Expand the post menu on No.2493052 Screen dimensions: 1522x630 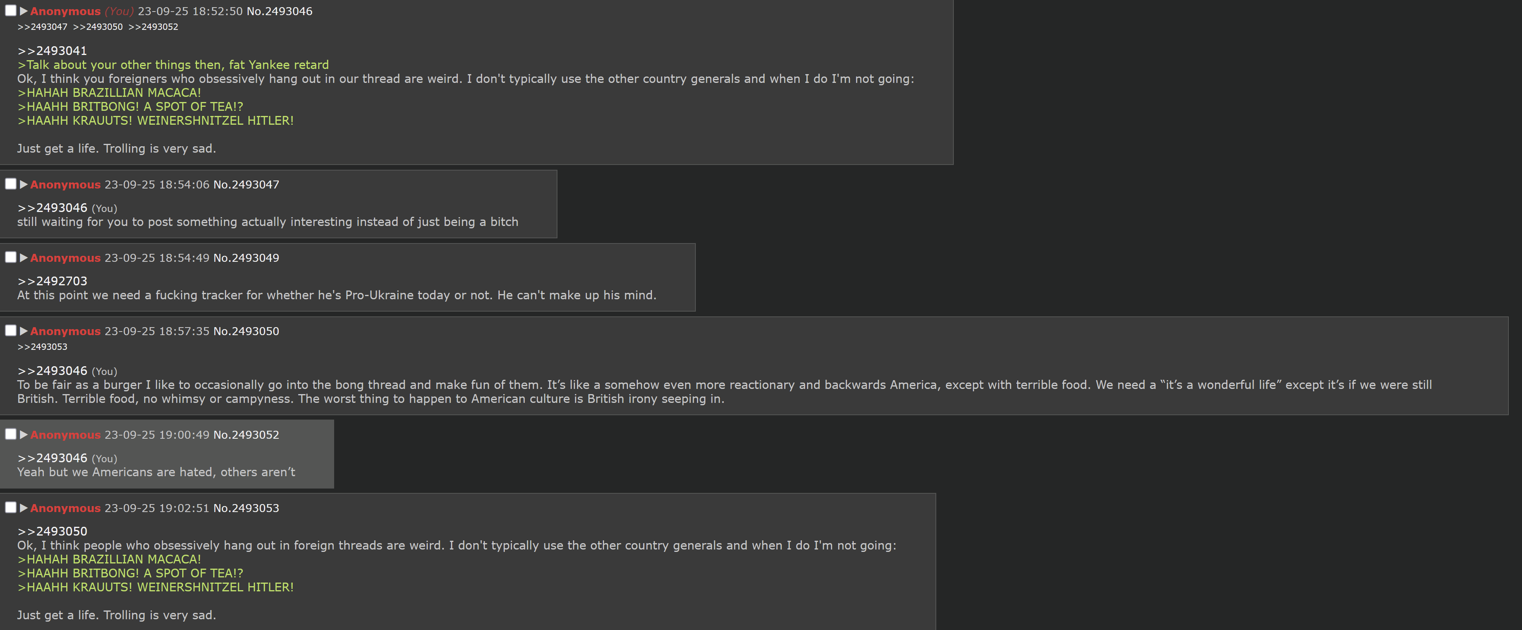click(x=24, y=435)
